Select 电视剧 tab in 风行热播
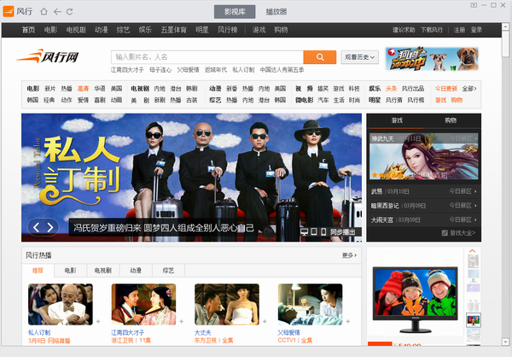The width and height of the screenshot is (512, 357). tap(103, 271)
